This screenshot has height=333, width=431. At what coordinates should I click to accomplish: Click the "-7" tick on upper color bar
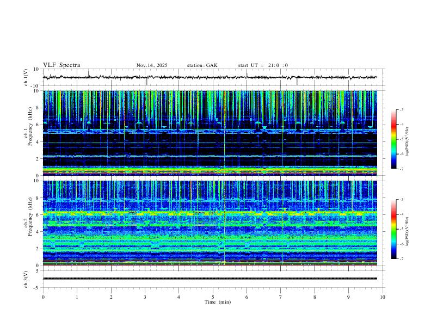(401, 169)
